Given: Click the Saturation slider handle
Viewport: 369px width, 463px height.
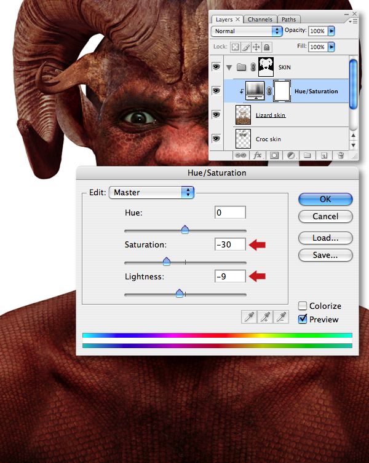Looking at the screenshot, I should 167,262.
